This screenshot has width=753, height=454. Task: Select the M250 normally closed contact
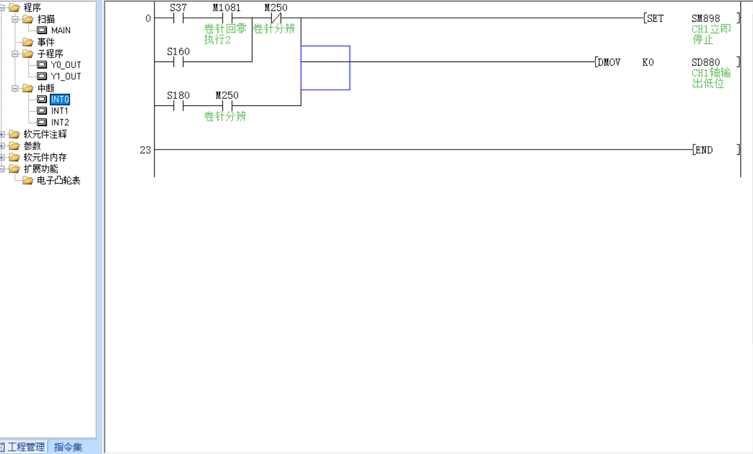pyautogui.click(x=276, y=18)
